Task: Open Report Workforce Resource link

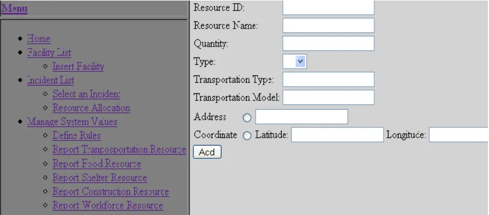Action: tap(108, 205)
